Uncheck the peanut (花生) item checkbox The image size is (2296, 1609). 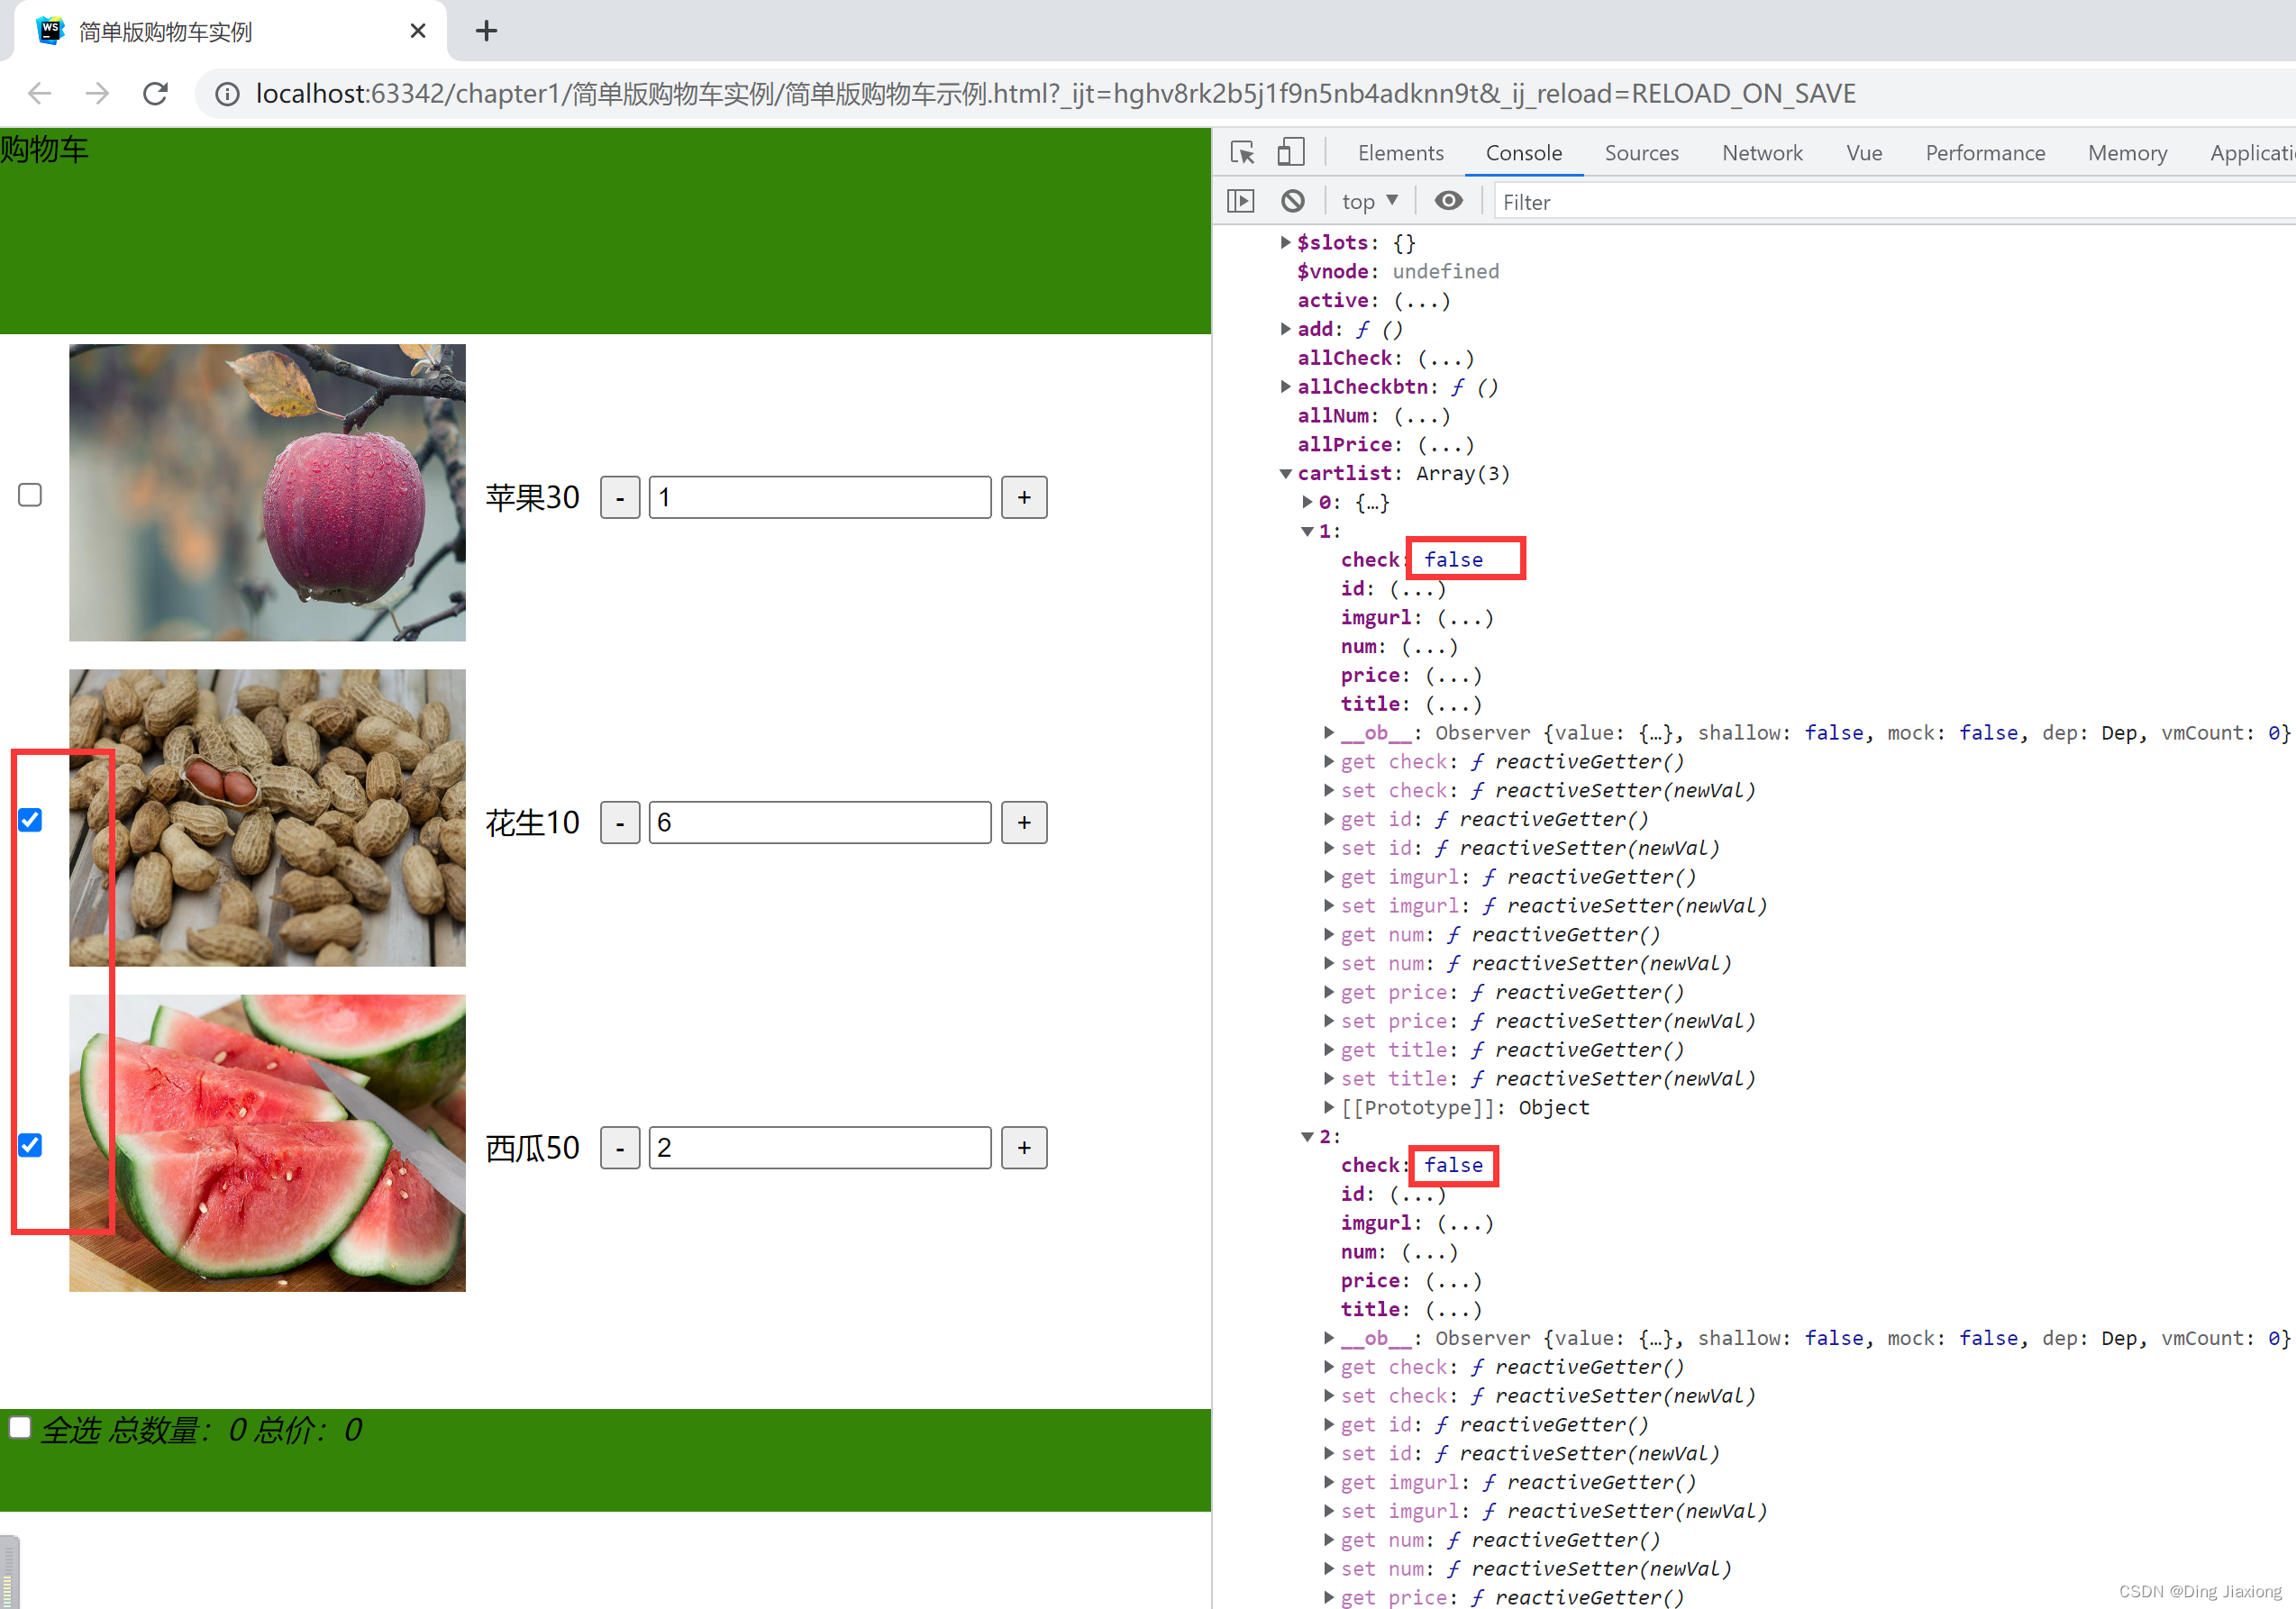coord(30,820)
